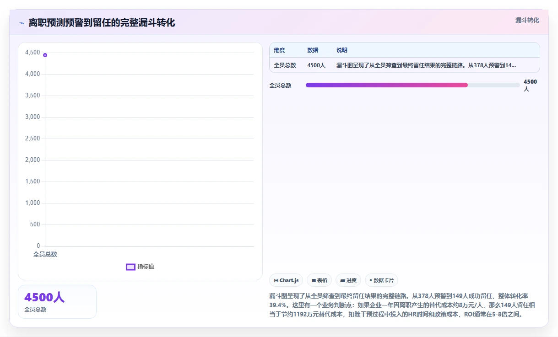
Task: Click the 4500人 value right of the progress bar
Action: coord(530,85)
